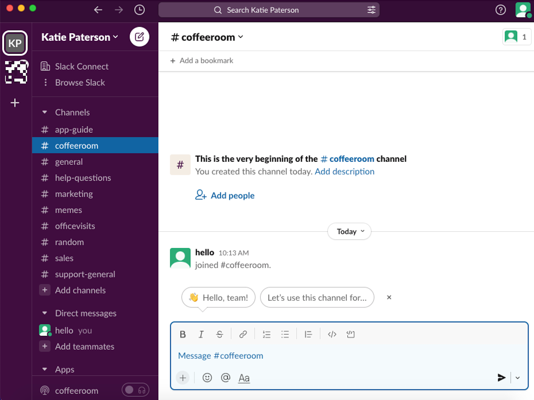
Task: Dismiss the suggested messages
Action: click(389, 297)
